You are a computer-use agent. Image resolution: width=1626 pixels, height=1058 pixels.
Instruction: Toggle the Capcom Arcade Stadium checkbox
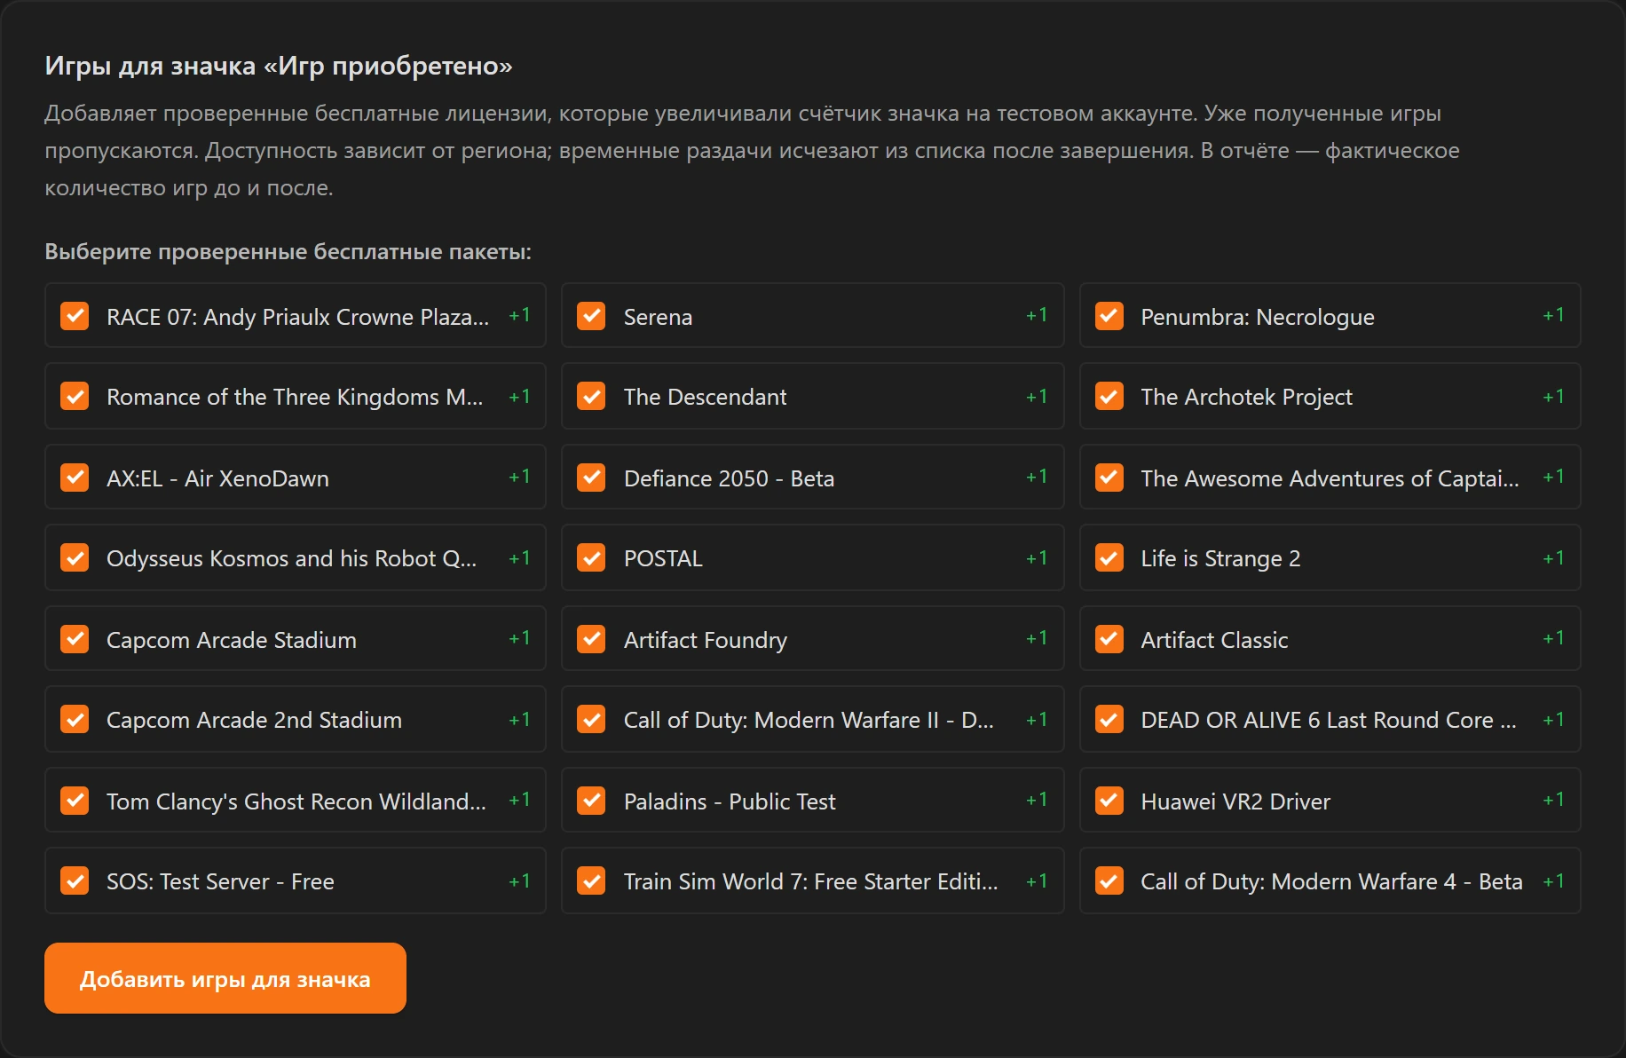point(75,639)
